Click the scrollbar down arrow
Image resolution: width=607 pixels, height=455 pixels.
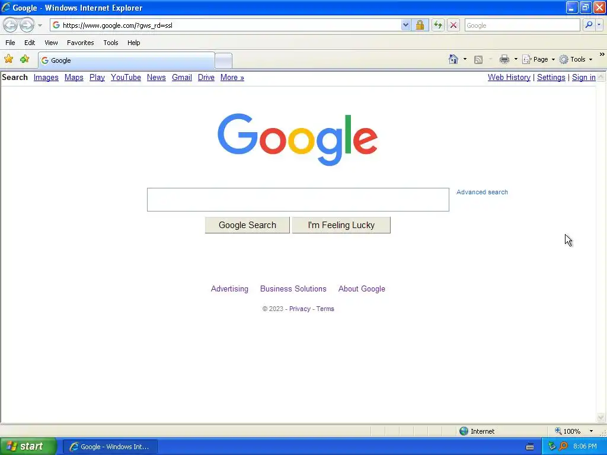[601, 418]
